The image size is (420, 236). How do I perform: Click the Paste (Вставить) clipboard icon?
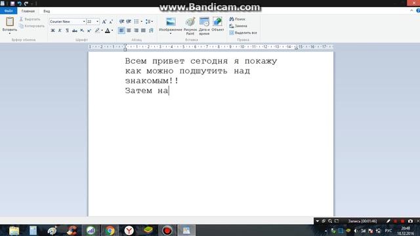click(10, 22)
